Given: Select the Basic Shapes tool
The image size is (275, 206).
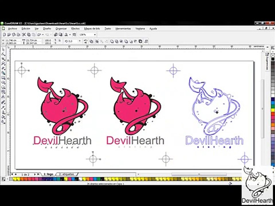Looking at the screenshot, I should [3, 92].
